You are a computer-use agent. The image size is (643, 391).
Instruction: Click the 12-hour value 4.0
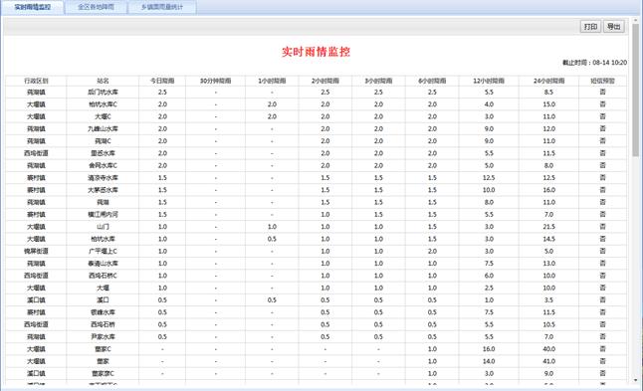pyautogui.click(x=489, y=104)
